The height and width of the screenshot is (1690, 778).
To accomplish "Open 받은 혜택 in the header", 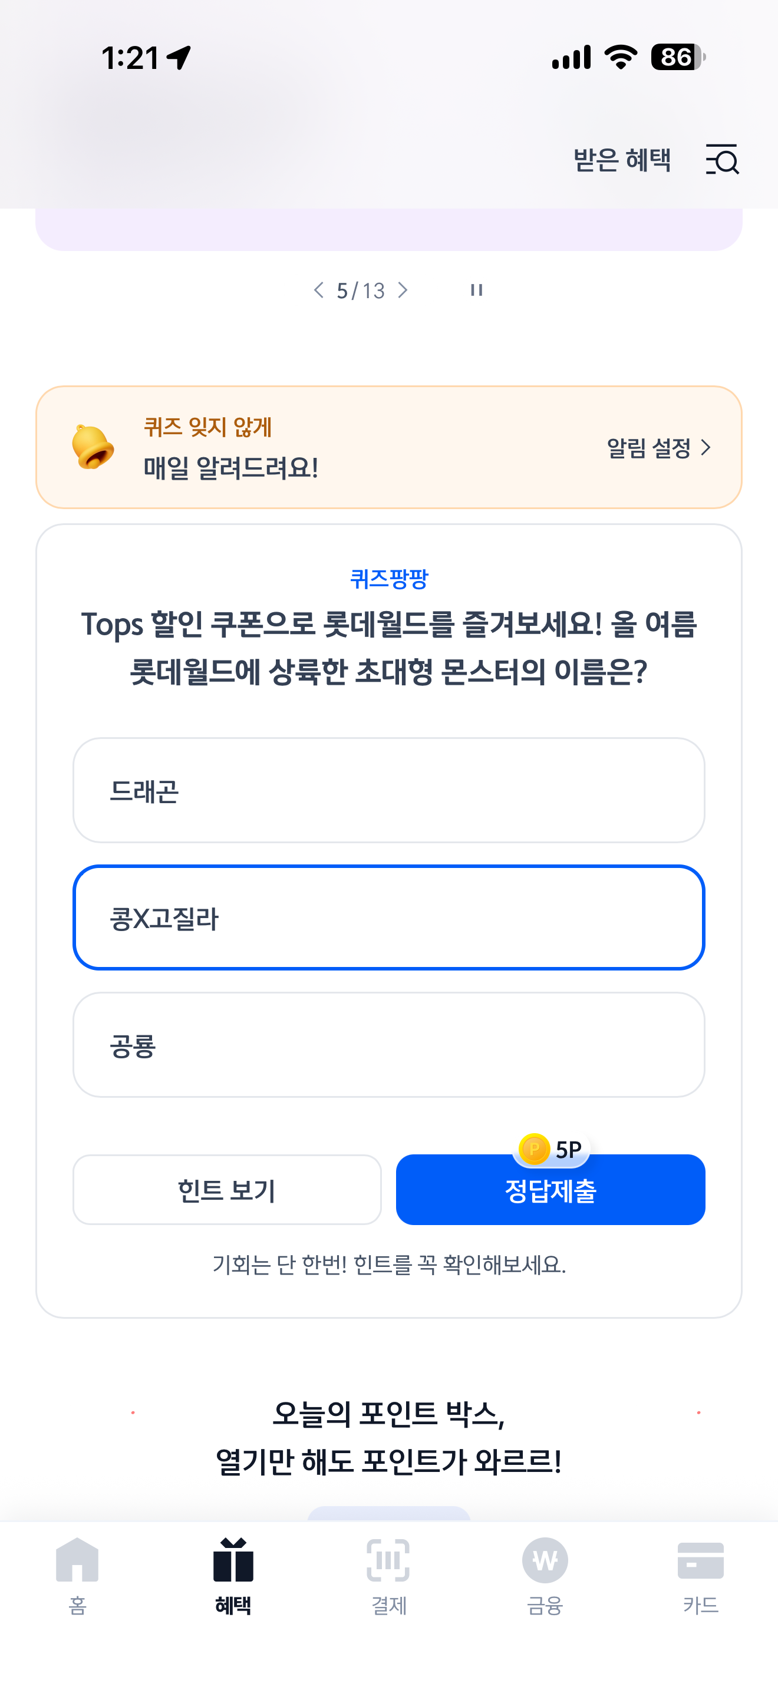I will pyautogui.click(x=622, y=160).
